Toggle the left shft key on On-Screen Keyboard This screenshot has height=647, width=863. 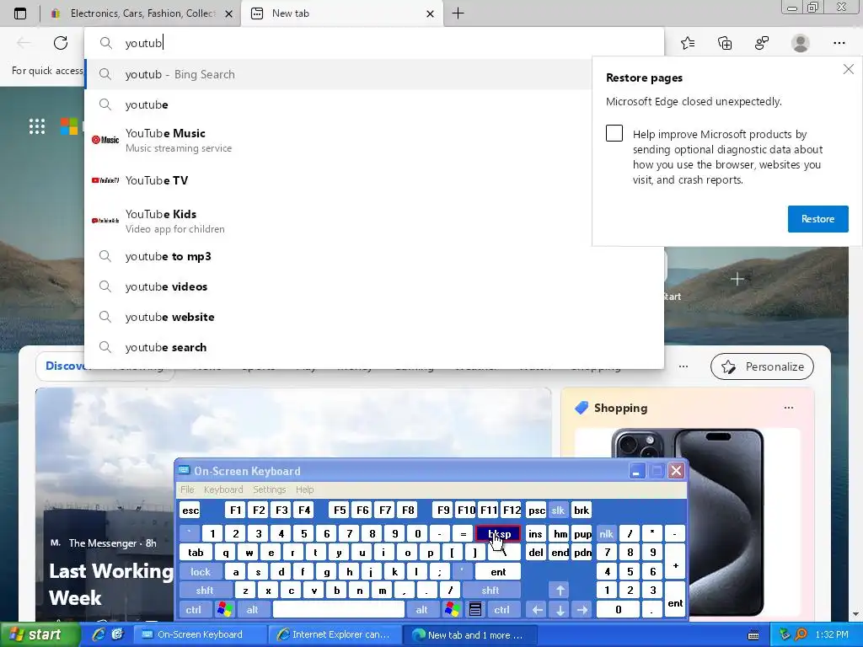(x=204, y=591)
